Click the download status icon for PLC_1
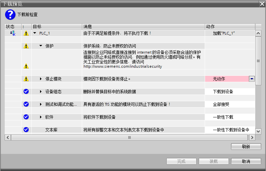 [x=12, y=33]
